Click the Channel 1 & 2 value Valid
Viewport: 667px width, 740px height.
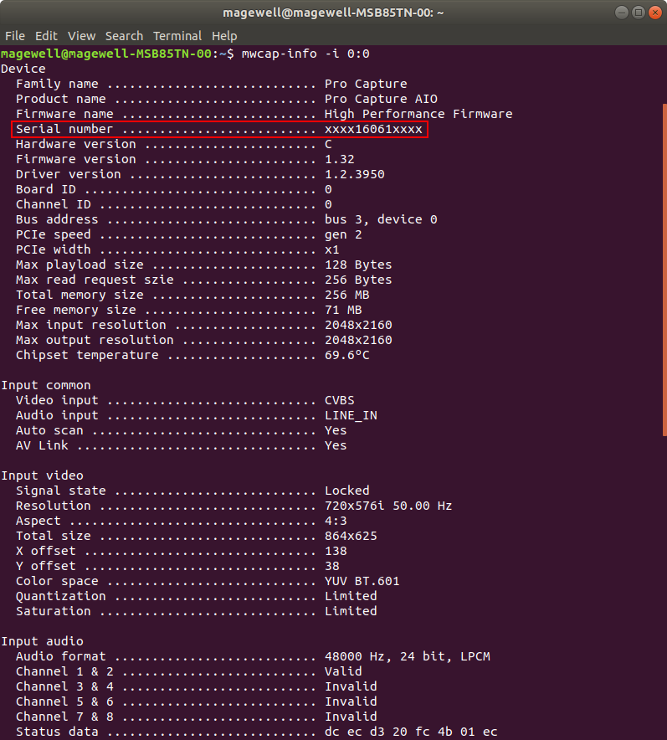pyautogui.click(x=343, y=672)
